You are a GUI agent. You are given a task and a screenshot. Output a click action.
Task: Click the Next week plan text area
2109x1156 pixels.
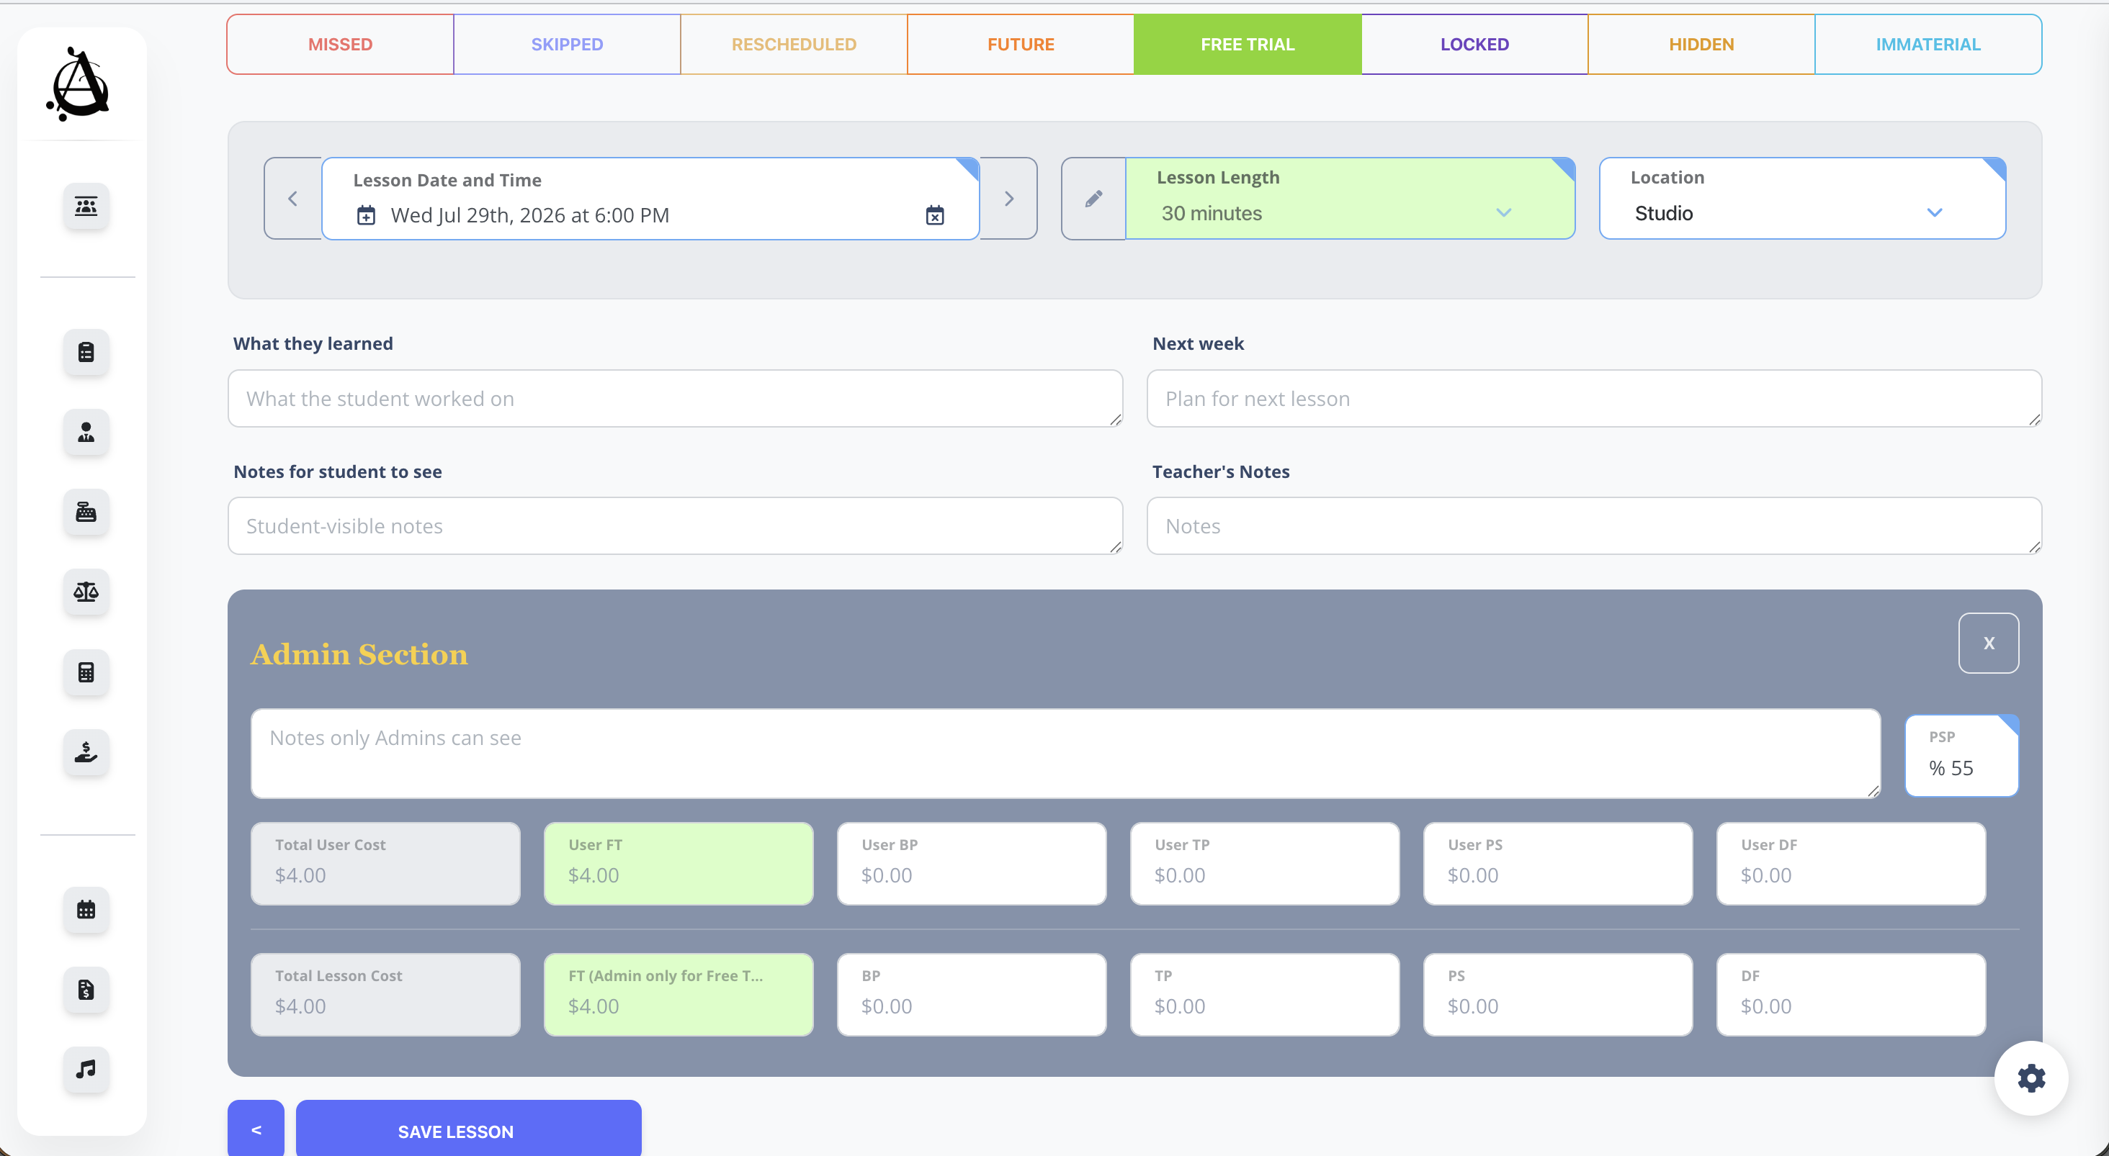pyautogui.click(x=1594, y=399)
